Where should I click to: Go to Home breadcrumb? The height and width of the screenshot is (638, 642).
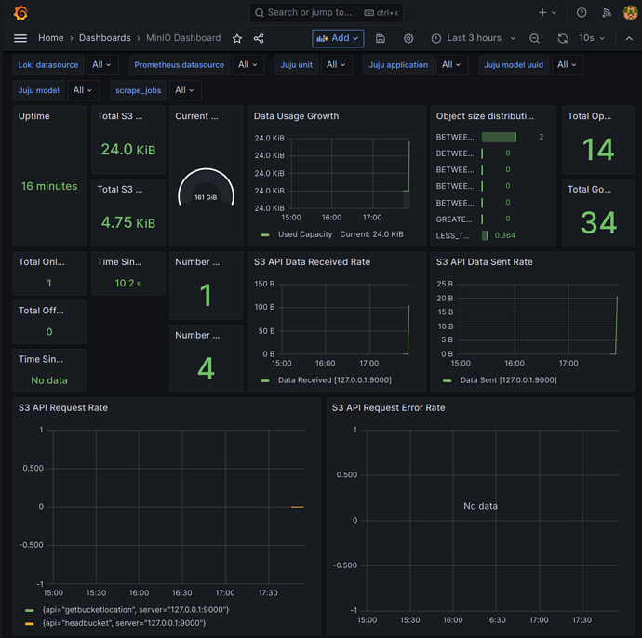tap(51, 38)
